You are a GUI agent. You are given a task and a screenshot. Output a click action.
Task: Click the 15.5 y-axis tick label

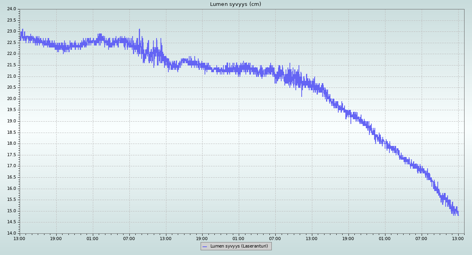tap(11, 200)
